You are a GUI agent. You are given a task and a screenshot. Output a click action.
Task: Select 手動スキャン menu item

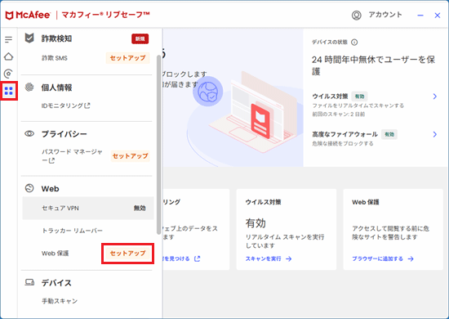click(x=60, y=301)
